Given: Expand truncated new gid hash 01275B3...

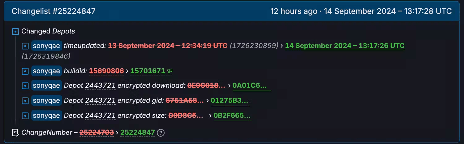Looking at the screenshot, I should [x=230, y=100].
